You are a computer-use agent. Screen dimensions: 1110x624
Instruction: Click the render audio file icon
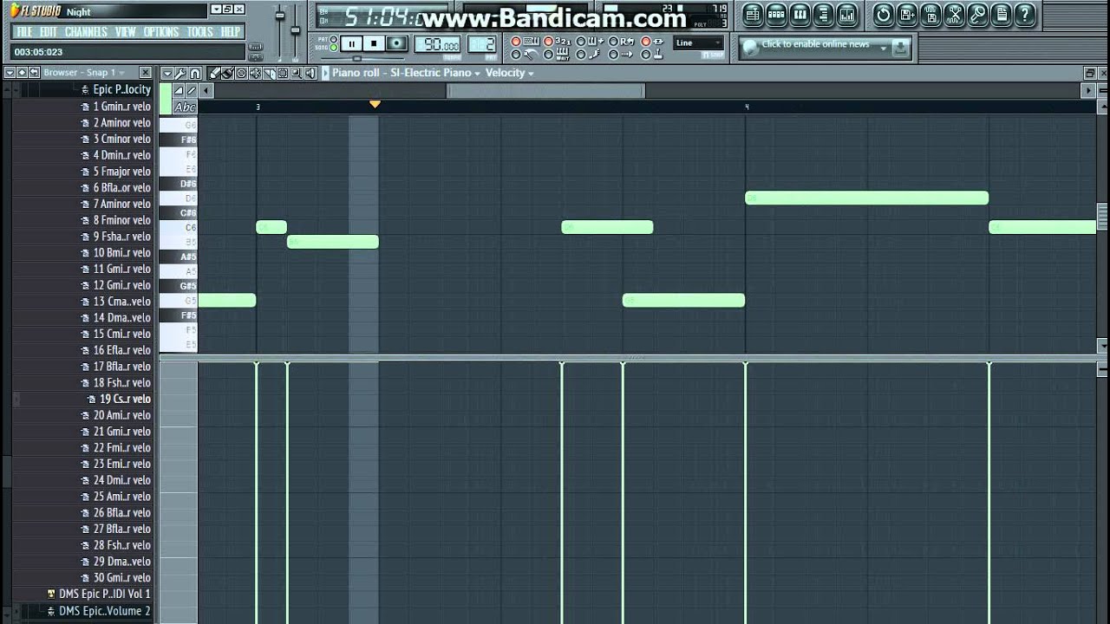930,15
